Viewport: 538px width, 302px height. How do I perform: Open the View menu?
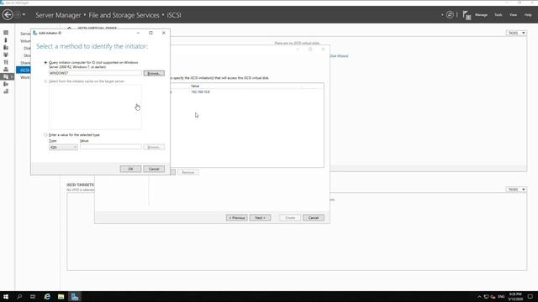click(x=513, y=15)
